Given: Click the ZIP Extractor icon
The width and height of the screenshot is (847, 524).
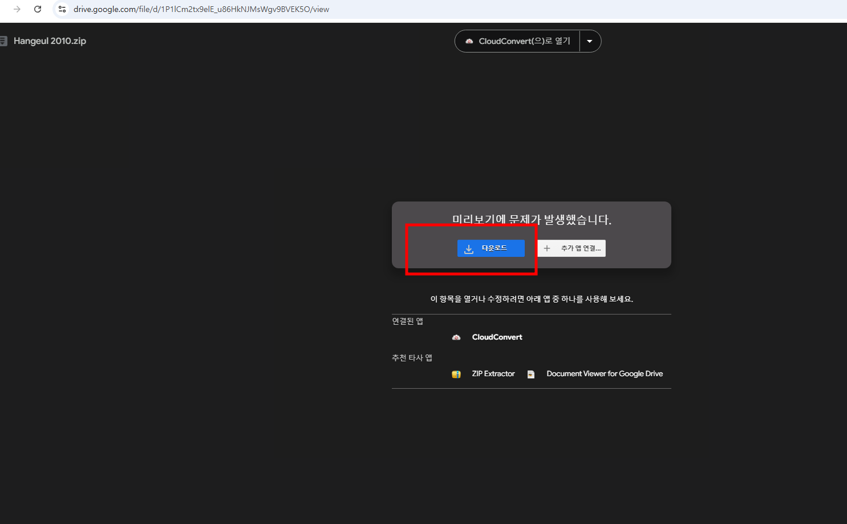Looking at the screenshot, I should point(456,374).
